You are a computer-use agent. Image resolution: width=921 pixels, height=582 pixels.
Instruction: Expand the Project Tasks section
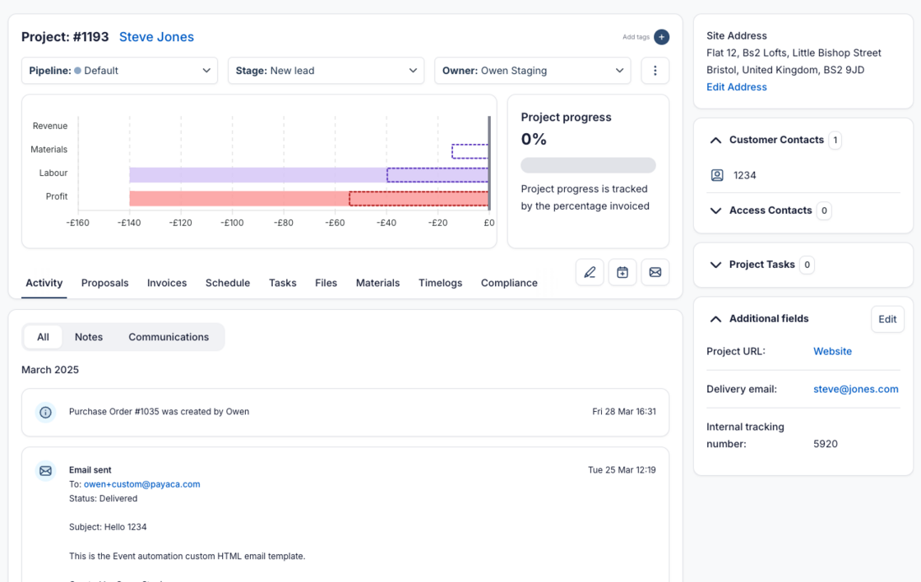[715, 265]
